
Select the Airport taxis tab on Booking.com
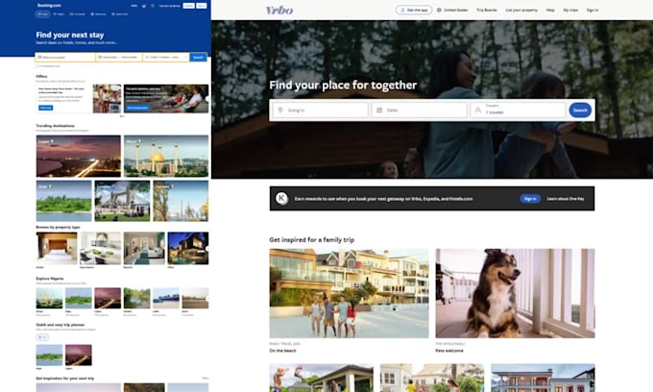120,14
